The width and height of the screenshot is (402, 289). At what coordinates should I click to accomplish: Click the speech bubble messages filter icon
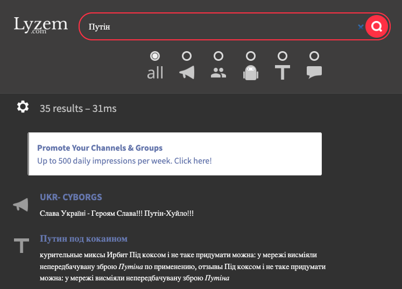tap(314, 72)
